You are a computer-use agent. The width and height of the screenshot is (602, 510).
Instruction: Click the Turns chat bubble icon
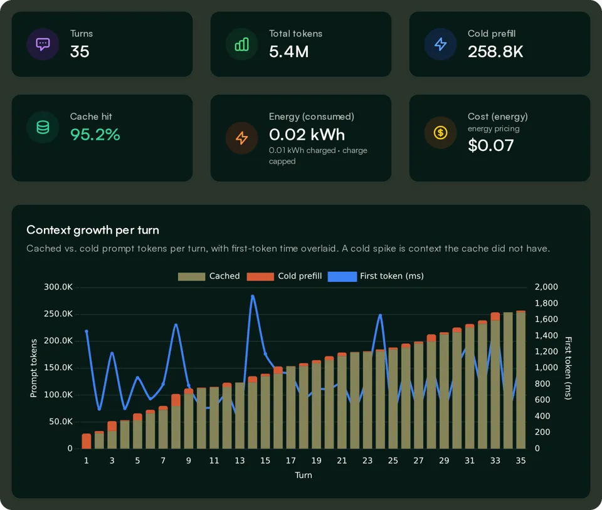43,44
